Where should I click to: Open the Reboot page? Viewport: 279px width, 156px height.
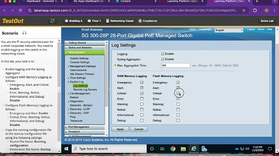[x=74, y=97]
